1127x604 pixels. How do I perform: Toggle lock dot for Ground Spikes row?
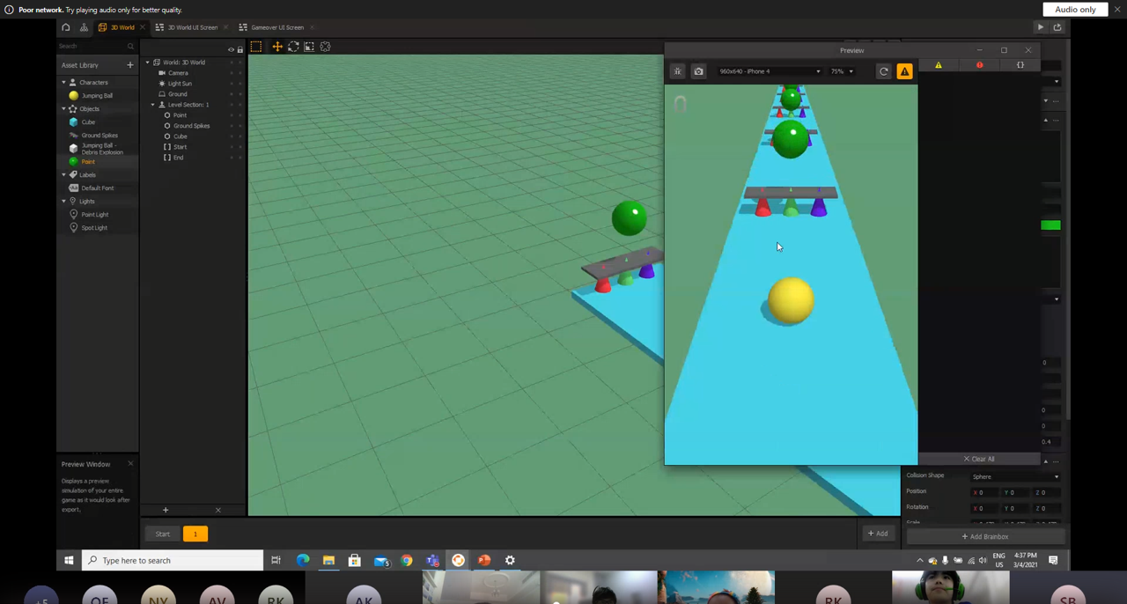(239, 126)
